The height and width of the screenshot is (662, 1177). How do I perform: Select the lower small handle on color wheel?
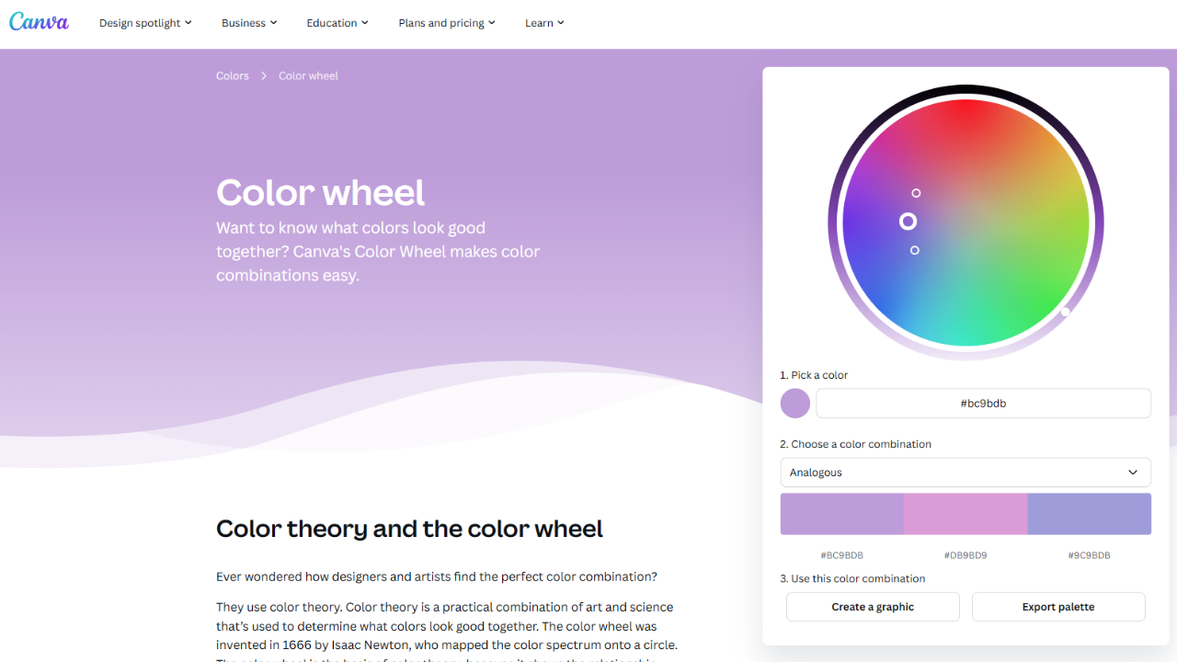tap(914, 250)
